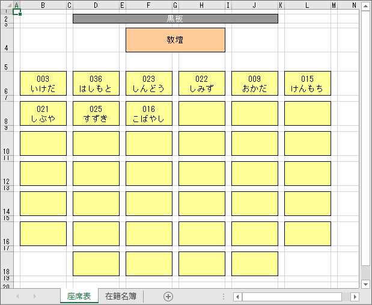This screenshot has height=305, width=372.
Task: Click the empty yellow seat in F14
Action: [x=149, y=203]
